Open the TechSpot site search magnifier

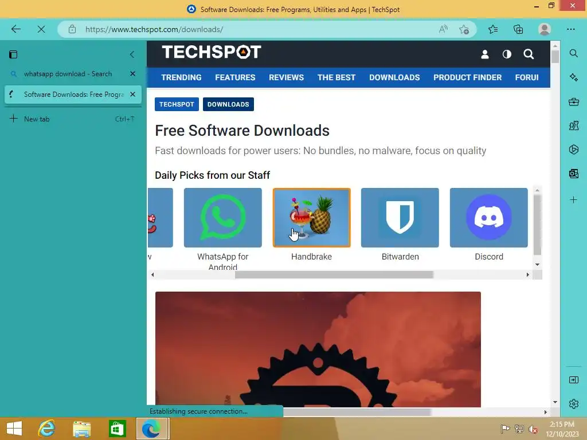pyautogui.click(x=529, y=54)
